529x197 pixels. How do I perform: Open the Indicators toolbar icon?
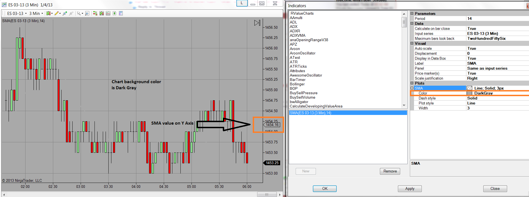tap(108, 13)
